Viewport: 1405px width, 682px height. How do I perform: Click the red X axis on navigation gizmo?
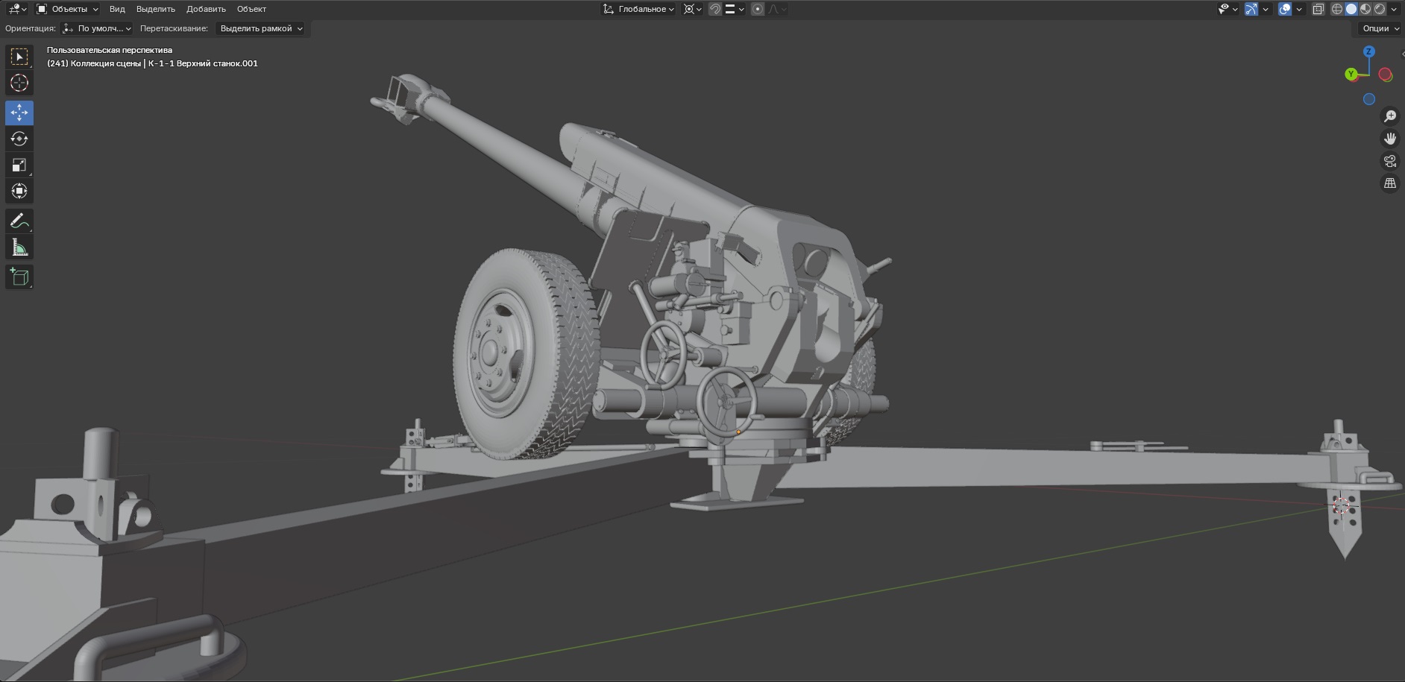tap(1386, 75)
